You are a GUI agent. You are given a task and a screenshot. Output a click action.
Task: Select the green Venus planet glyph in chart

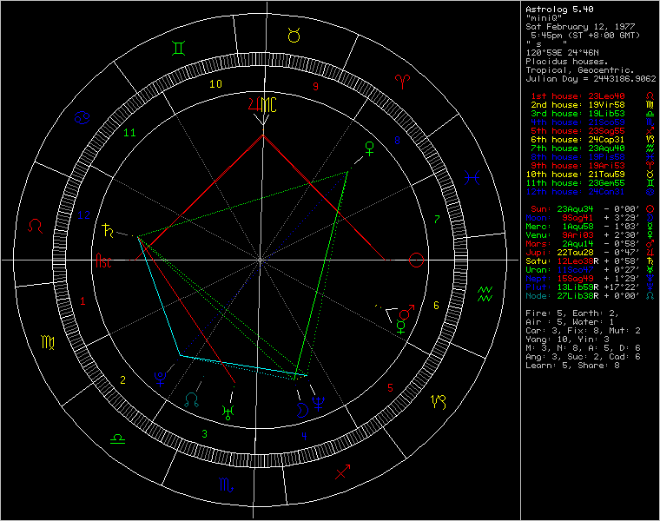click(x=370, y=147)
